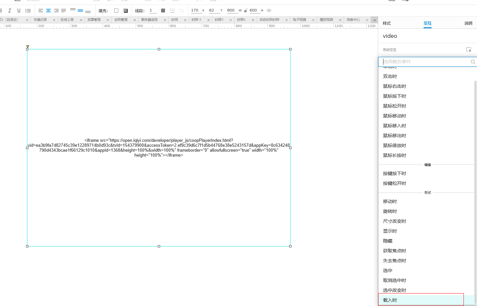Align text to the right
The image size is (477, 306).
click(x=56, y=11)
